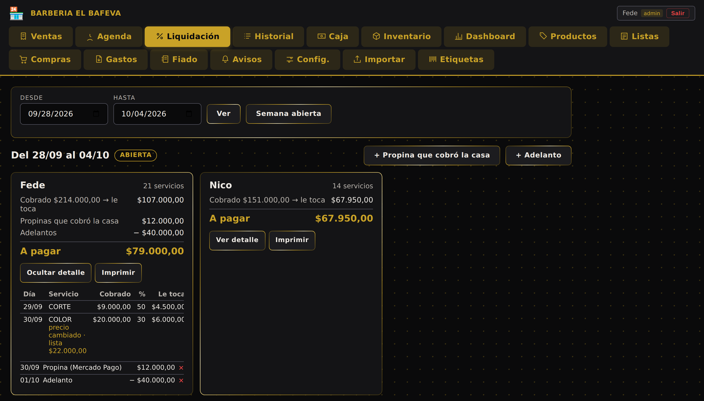The image size is (704, 401).
Task: Go to the Compras tab
Action: (x=45, y=60)
